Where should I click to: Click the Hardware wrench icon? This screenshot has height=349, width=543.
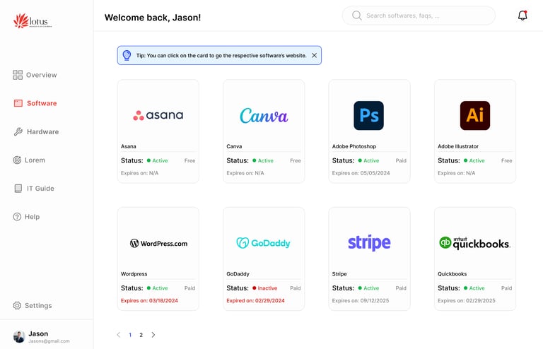[18, 131]
